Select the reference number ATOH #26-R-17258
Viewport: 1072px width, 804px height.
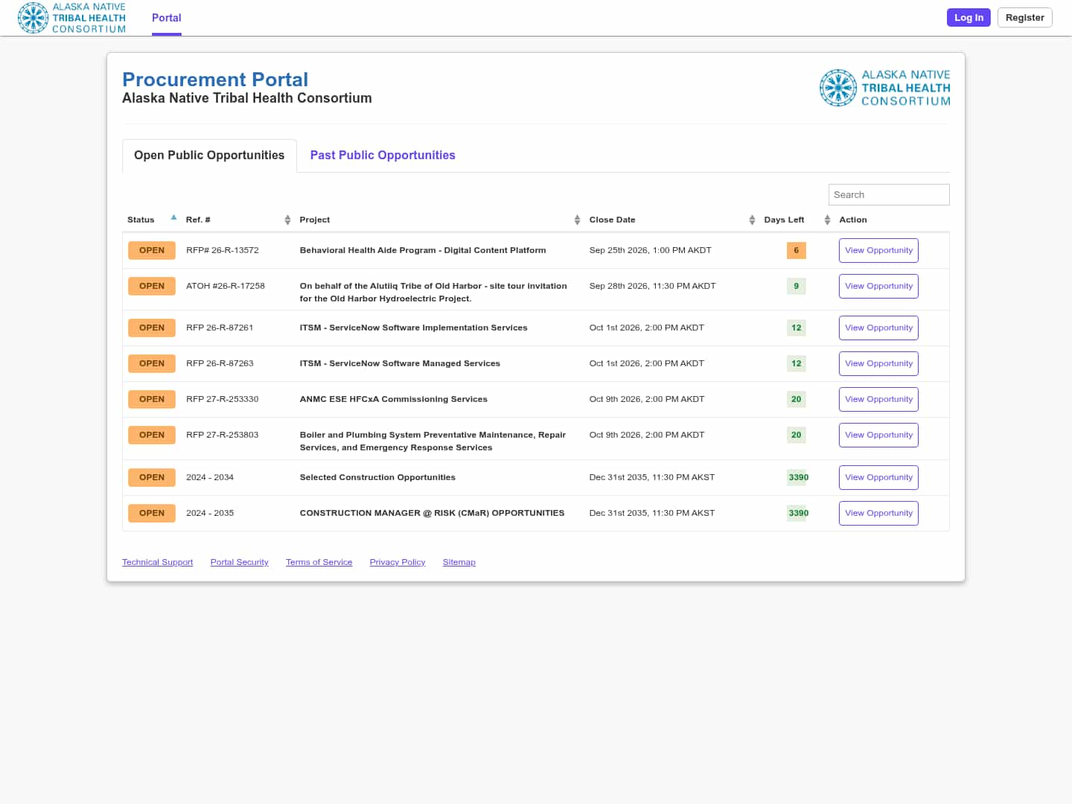click(x=226, y=286)
